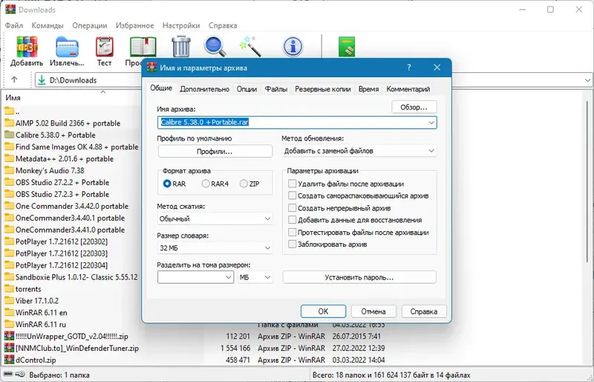Click the Справка button in dialog

[x=424, y=311]
